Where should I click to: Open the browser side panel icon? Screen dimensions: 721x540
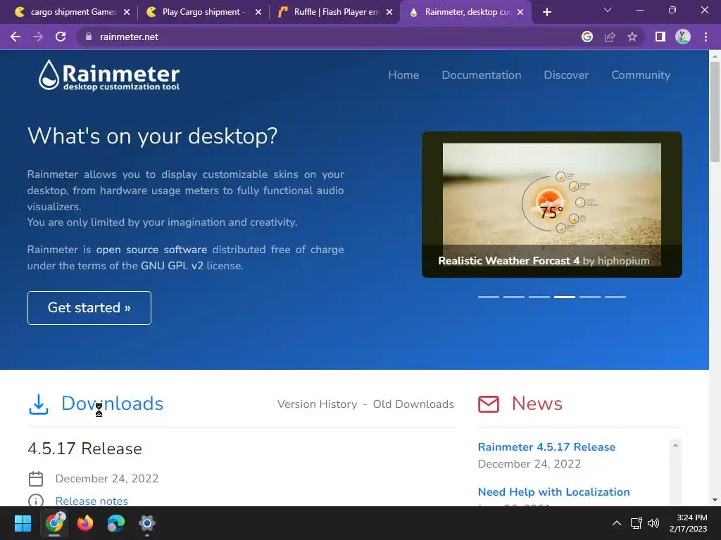click(x=660, y=37)
